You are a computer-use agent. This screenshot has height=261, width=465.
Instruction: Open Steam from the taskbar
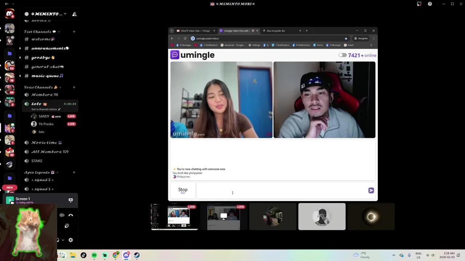[x=137, y=255]
